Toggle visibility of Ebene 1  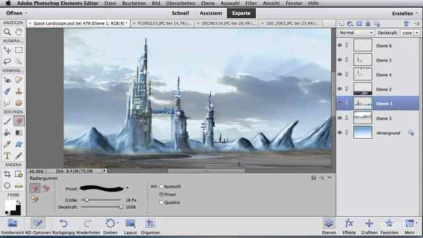pos(340,103)
